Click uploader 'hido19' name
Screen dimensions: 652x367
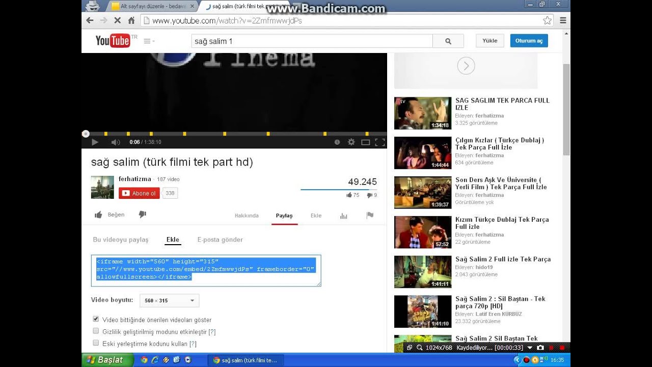[x=484, y=267]
